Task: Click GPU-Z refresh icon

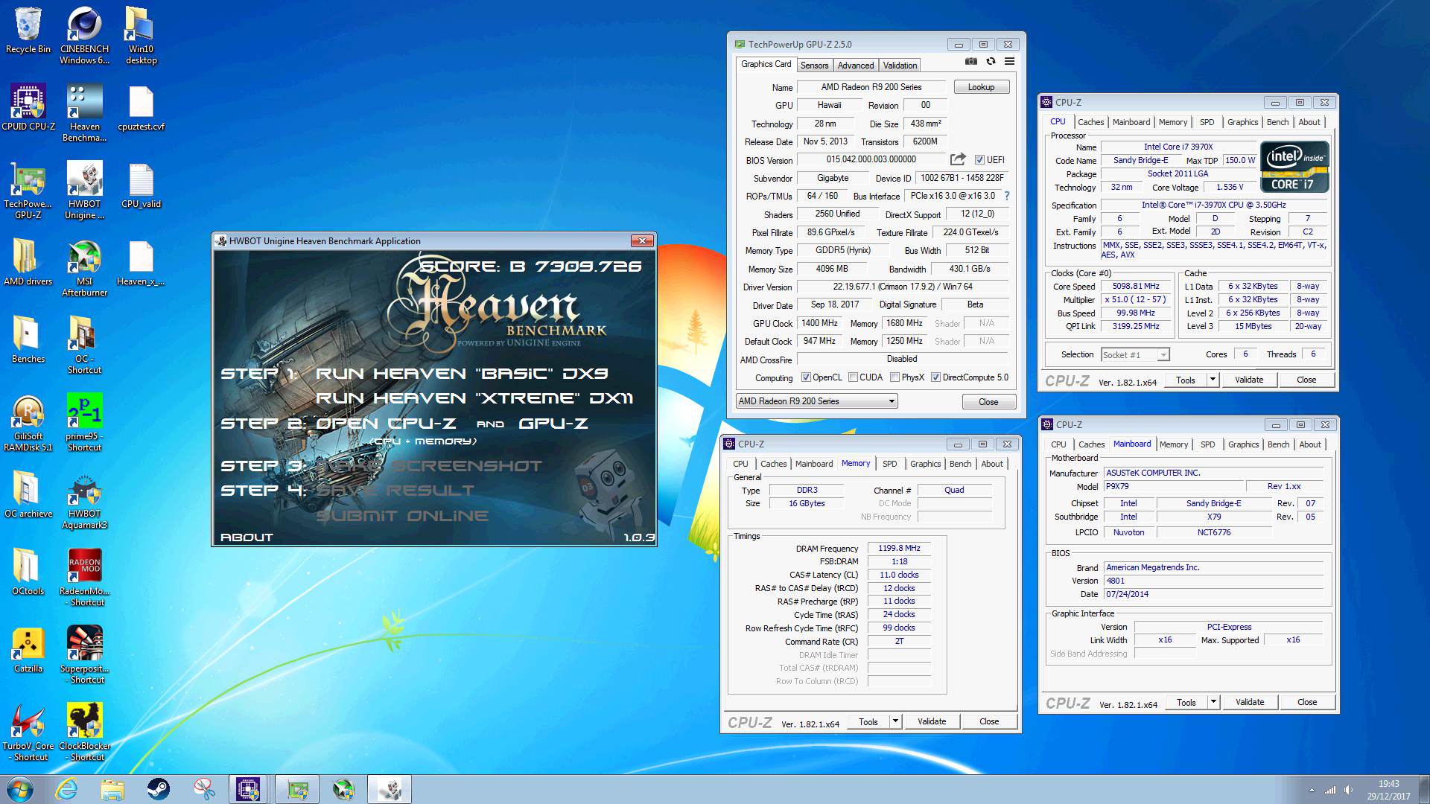Action: pyautogui.click(x=991, y=62)
